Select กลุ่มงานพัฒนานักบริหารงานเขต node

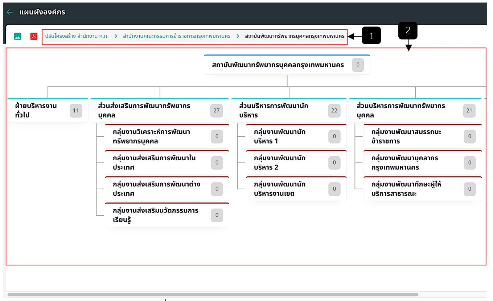click(x=296, y=189)
